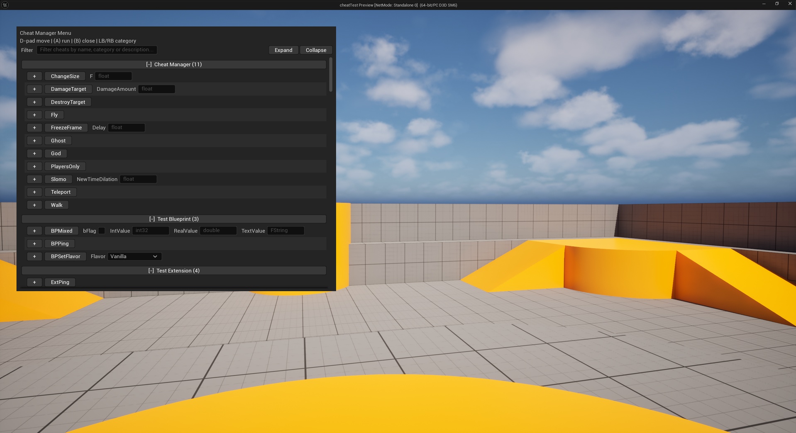Run the BPSetFlavor cheat

click(66, 257)
